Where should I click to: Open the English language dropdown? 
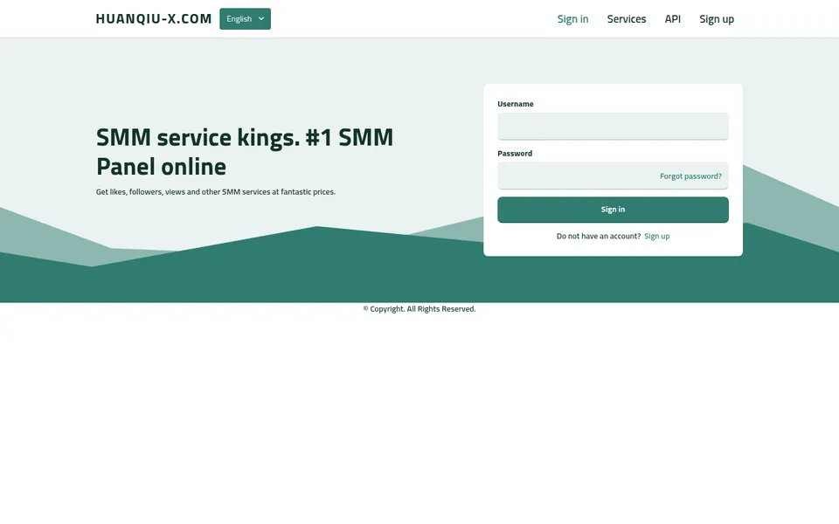[x=245, y=18]
